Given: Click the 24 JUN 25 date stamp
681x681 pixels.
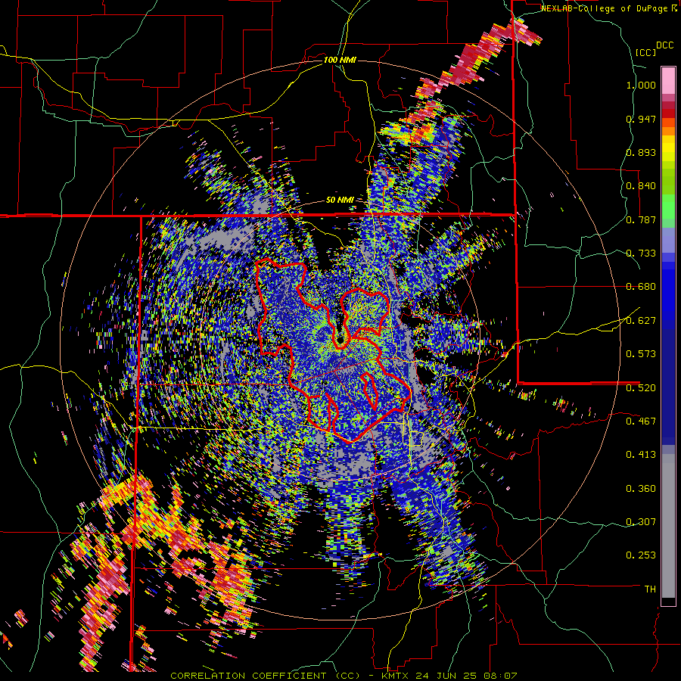Looking at the screenshot, I should (x=447, y=676).
